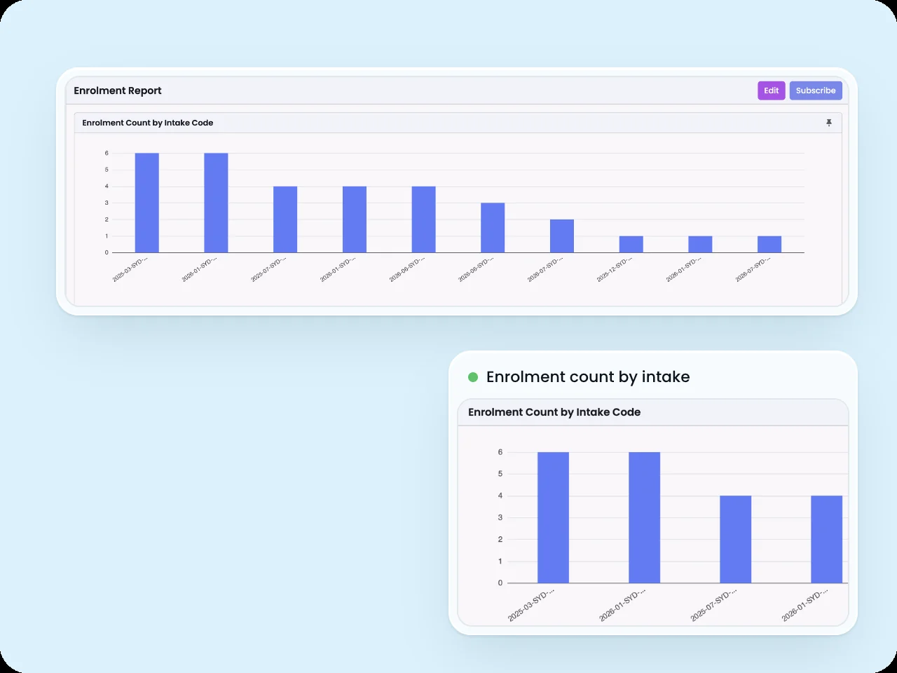Click the only bar of value 3 in Enrolment Report
The width and height of the screenshot is (897, 673).
click(x=493, y=228)
